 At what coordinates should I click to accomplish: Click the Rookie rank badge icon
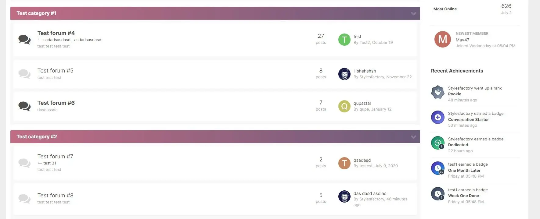click(x=438, y=92)
